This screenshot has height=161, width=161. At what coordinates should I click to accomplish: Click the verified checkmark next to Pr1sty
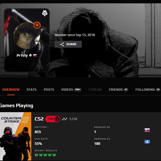(x=30, y=55)
